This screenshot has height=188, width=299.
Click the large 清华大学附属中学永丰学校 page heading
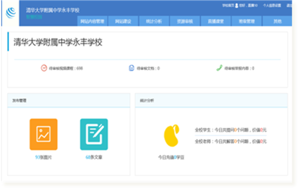[58, 42]
